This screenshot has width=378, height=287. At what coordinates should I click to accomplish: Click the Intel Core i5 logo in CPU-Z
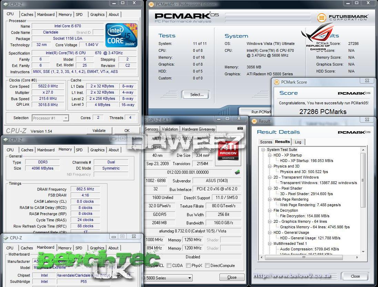coord(122,35)
